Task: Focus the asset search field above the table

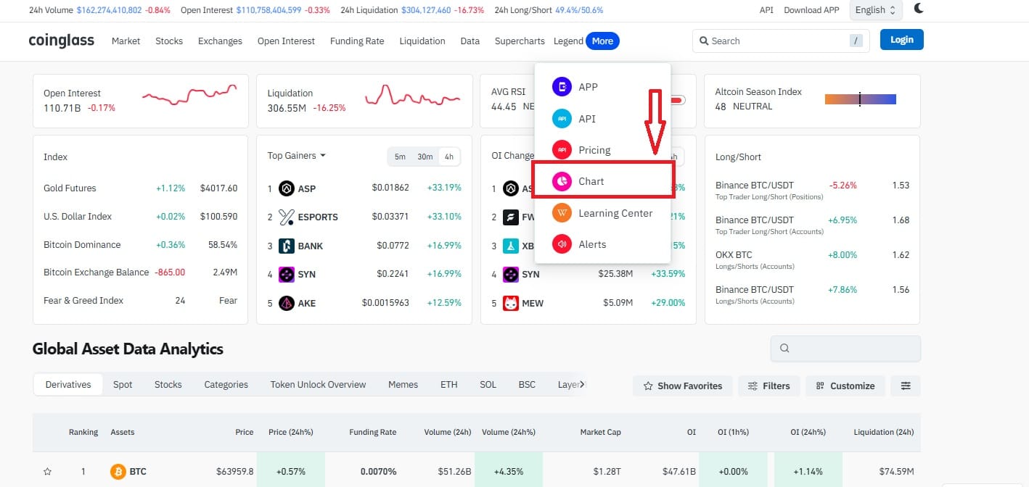Action: coord(845,349)
